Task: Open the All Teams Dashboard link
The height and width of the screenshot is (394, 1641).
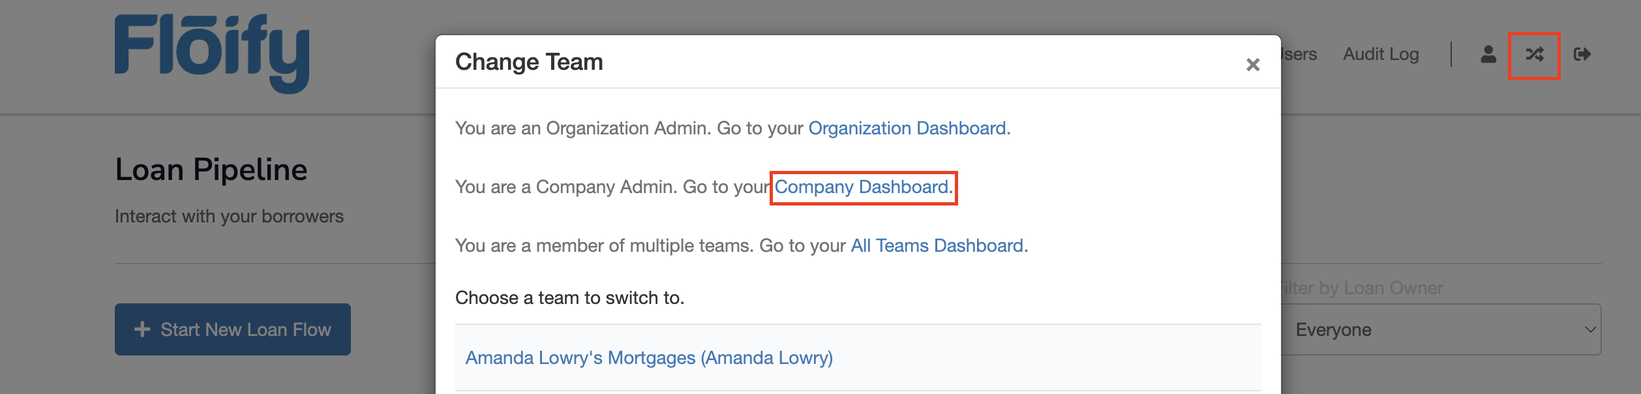Action: (x=937, y=246)
